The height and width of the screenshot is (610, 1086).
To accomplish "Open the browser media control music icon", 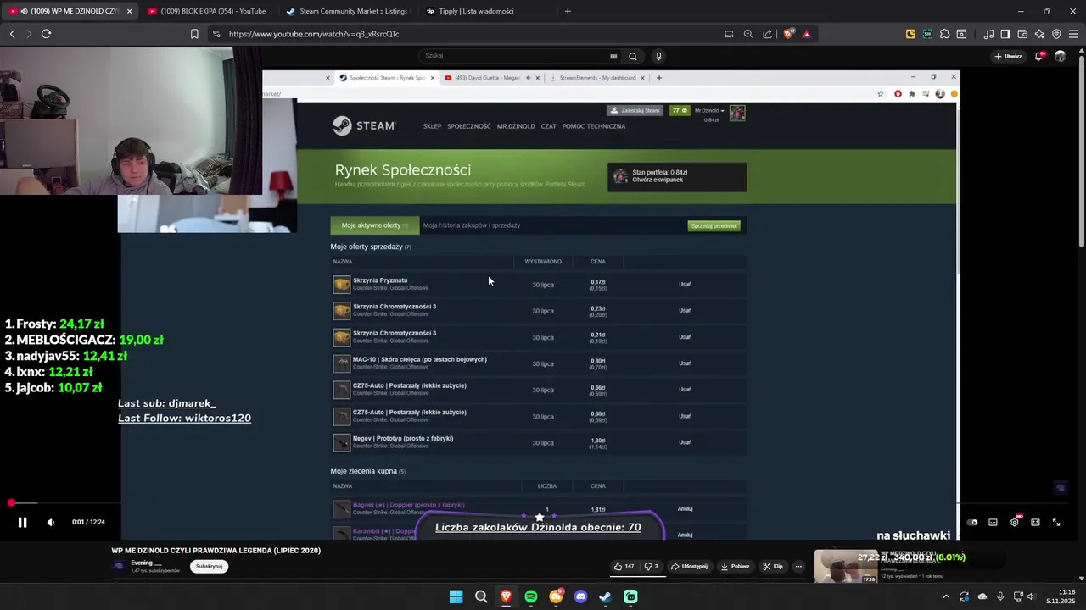I will coord(988,34).
